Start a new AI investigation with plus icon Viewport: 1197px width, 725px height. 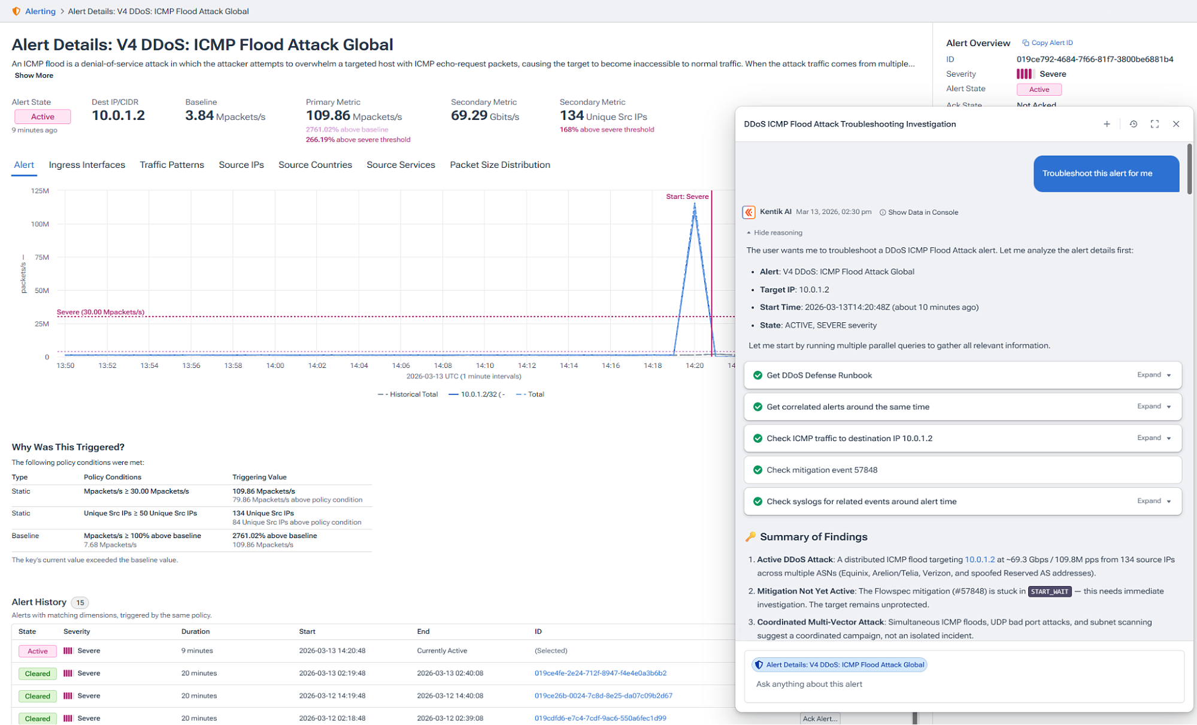pos(1107,124)
